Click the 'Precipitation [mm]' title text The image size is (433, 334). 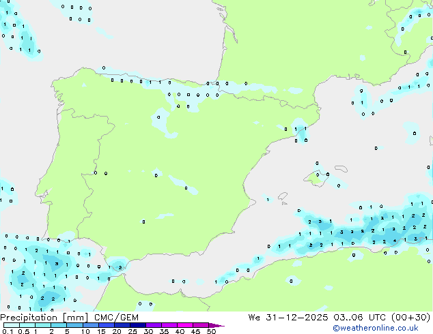click(x=44, y=318)
